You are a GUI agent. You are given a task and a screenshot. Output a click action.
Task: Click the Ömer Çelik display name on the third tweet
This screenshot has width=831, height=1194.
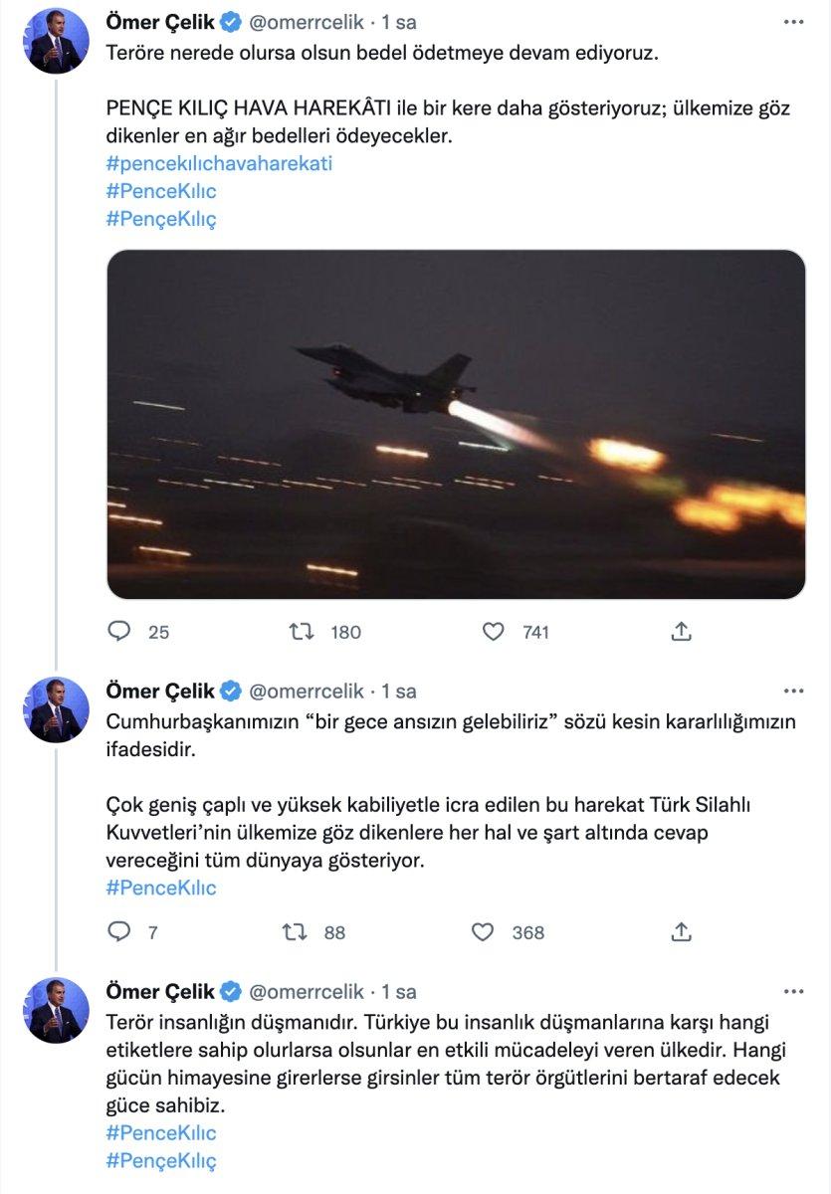point(162,992)
